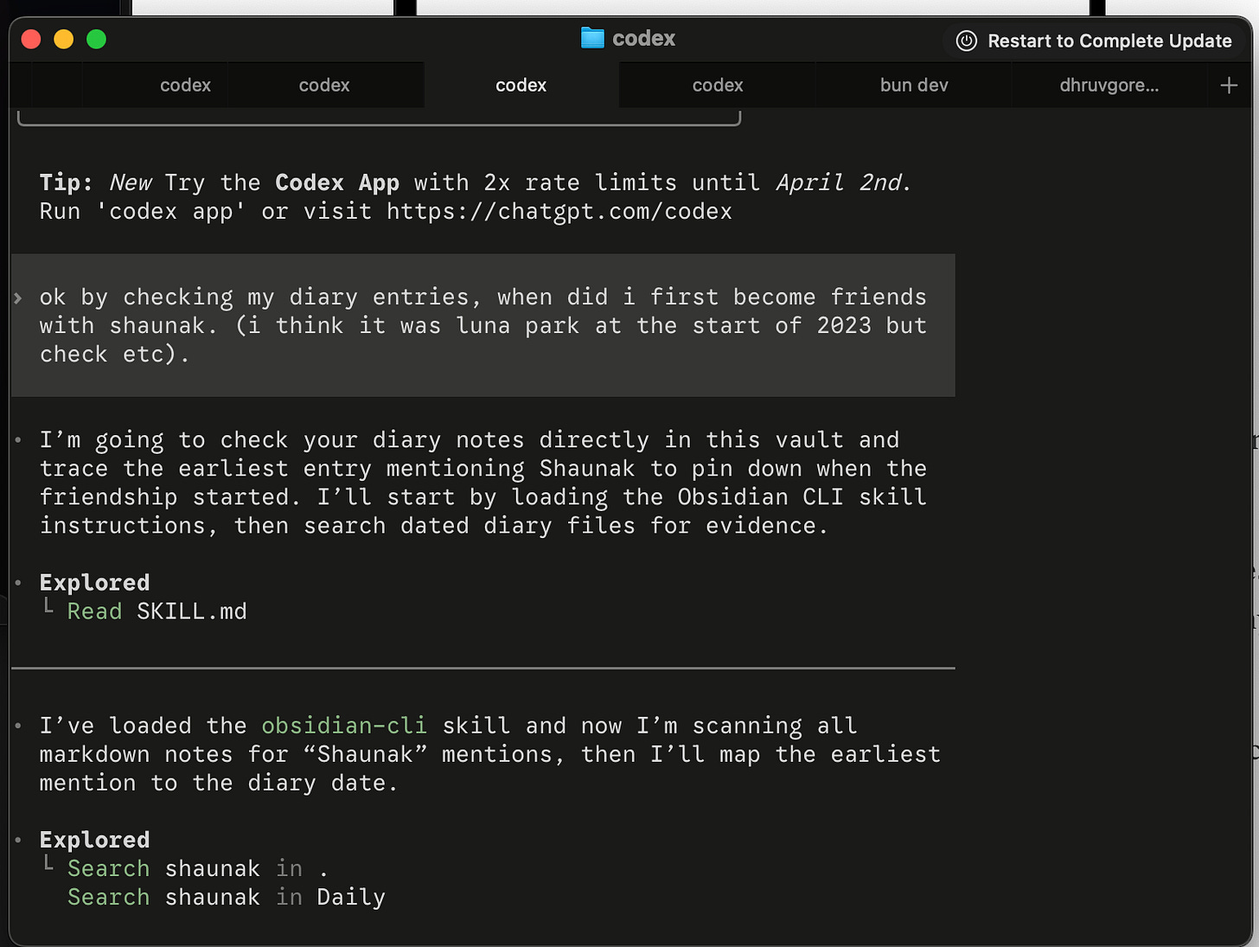Switch to the dhruvgore... tab
1259x947 pixels.
[x=1109, y=85]
